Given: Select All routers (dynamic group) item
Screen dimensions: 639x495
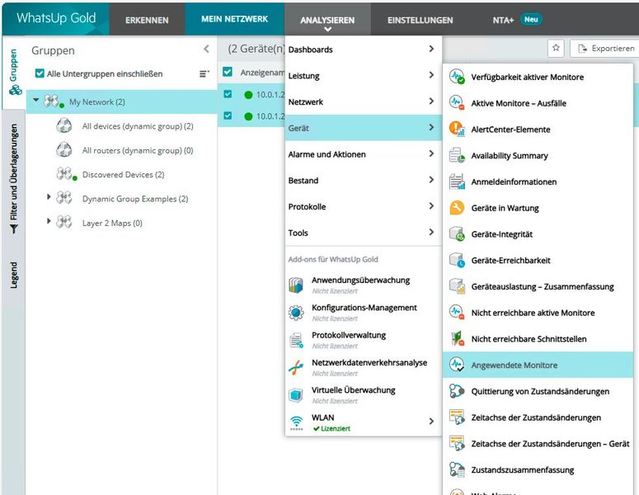Looking at the screenshot, I should click(x=138, y=150).
